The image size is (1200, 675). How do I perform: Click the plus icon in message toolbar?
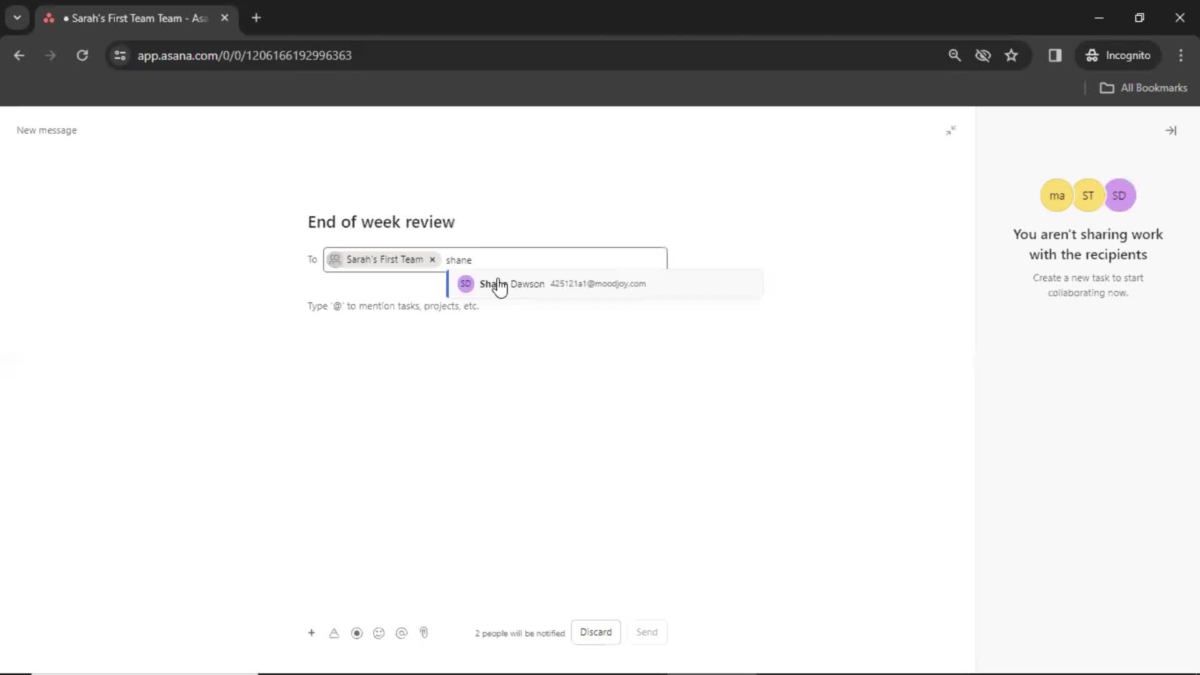[311, 632]
